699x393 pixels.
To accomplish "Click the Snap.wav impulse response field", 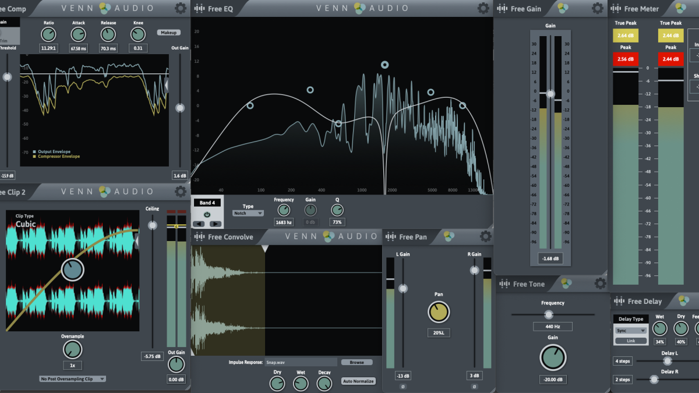I will pos(301,362).
